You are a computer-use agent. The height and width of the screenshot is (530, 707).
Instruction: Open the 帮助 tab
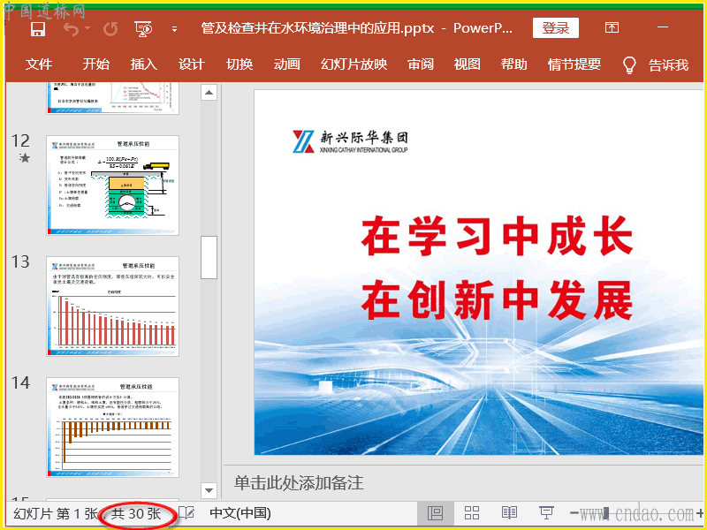(x=514, y=64)
